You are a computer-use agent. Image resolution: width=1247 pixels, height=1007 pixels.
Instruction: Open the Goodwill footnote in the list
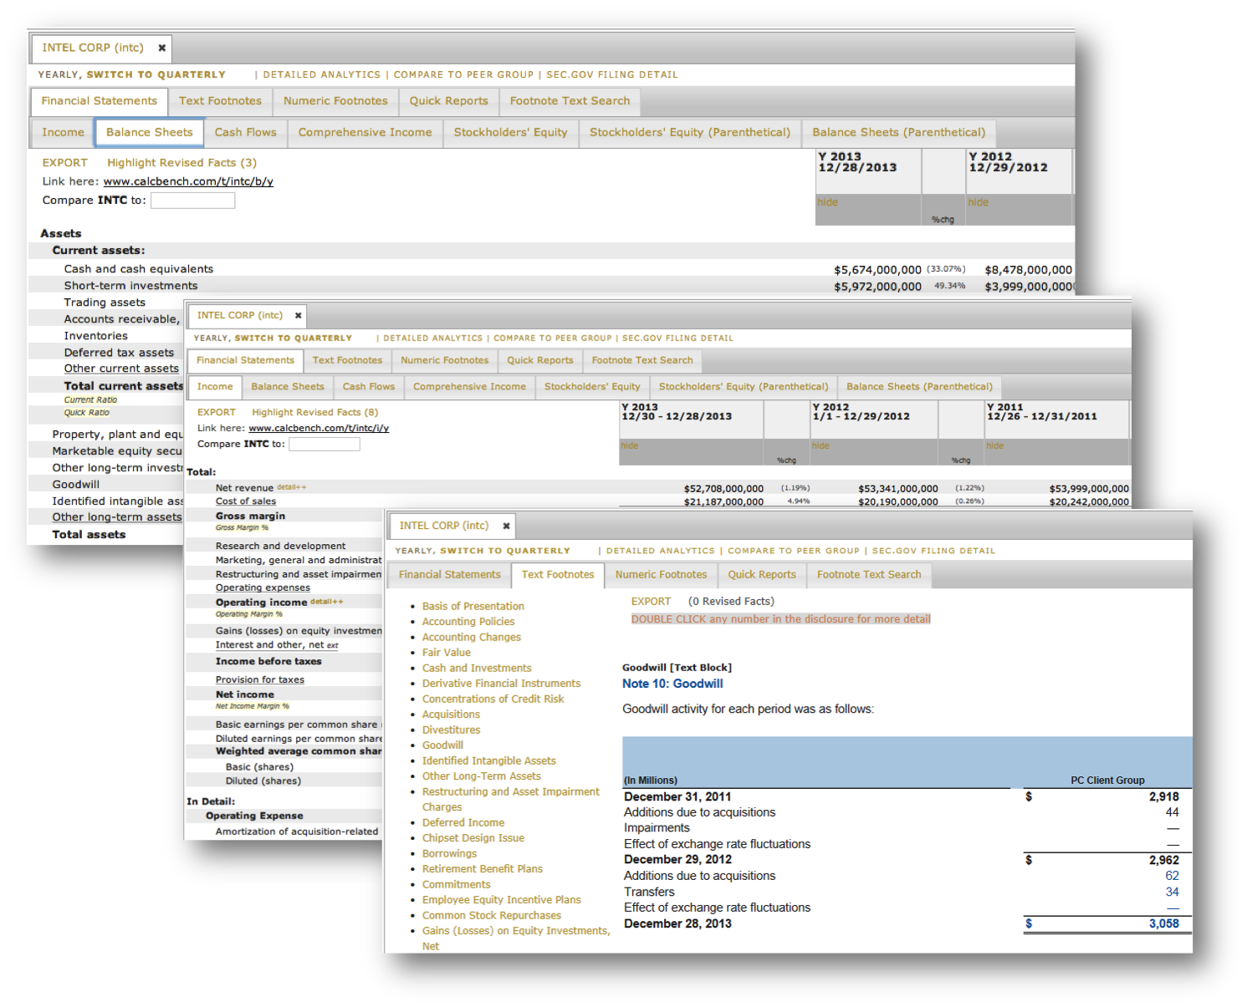click(x=442, y=745)
